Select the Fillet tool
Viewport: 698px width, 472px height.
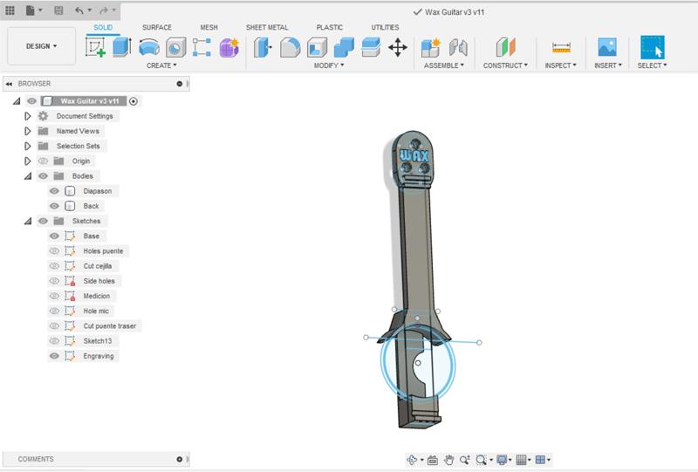coord(291,47)
